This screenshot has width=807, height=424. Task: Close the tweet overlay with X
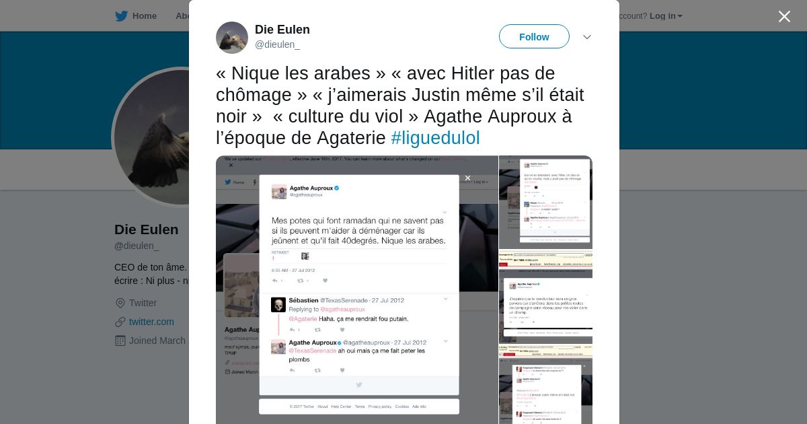coord(784,16)
